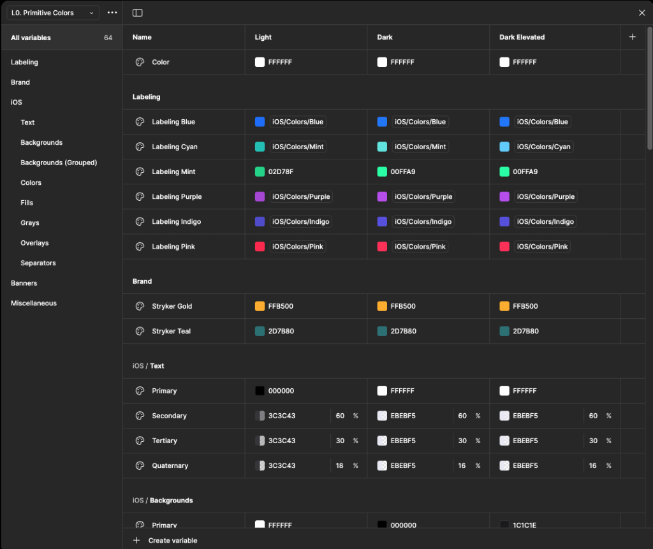Click the palette icon for Quaternary text

tap(140, 465)
